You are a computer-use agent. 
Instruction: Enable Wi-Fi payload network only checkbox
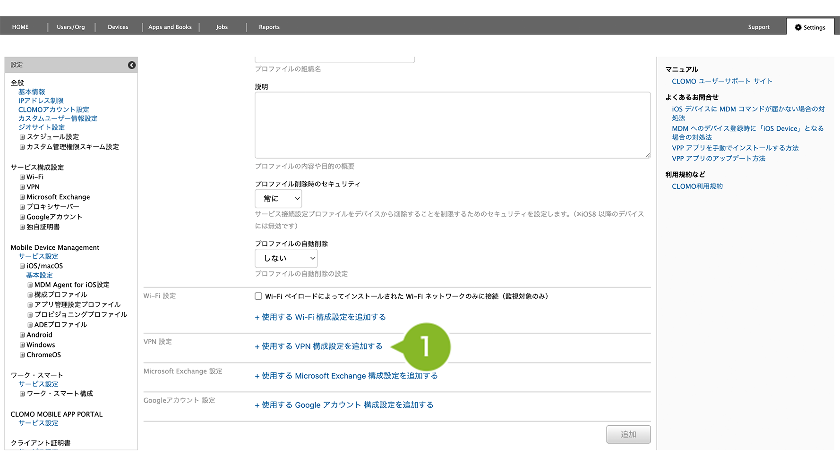(258, 296)
